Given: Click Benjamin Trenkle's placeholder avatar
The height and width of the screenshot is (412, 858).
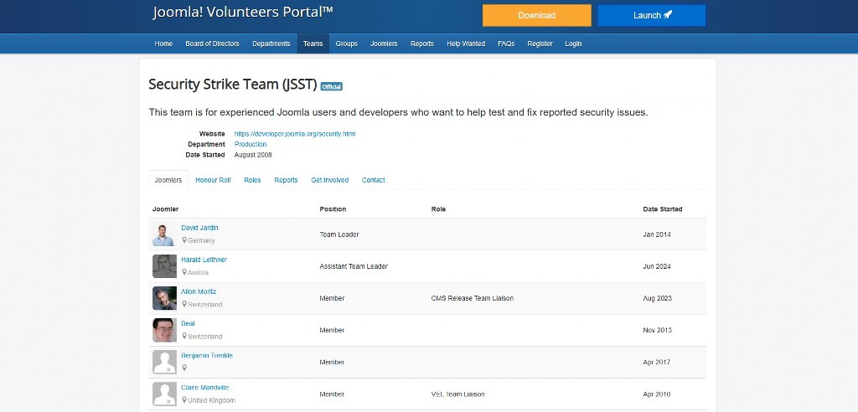Looking at the screenshot, I should click(x=164, y=363).
